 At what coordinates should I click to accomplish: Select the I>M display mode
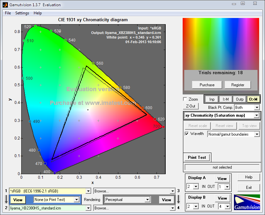225,99
